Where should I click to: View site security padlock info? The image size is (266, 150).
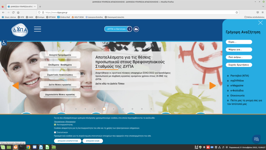(43, 12)
